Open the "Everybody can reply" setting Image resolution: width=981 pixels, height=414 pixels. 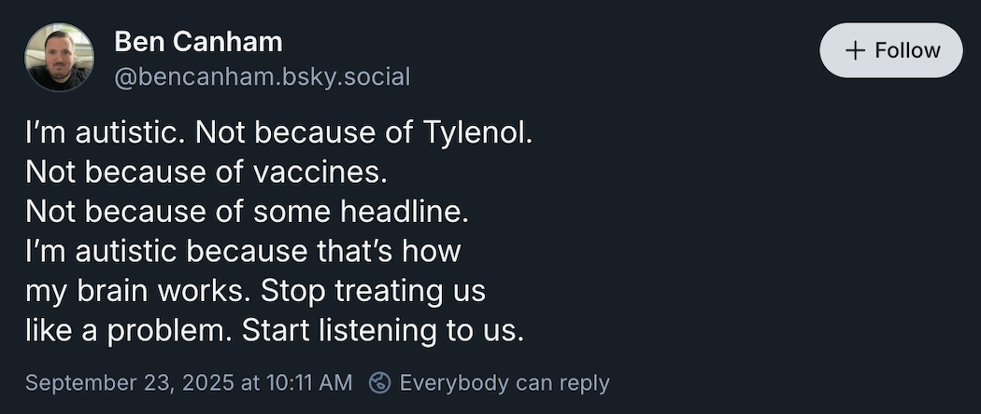coord(504,382)
